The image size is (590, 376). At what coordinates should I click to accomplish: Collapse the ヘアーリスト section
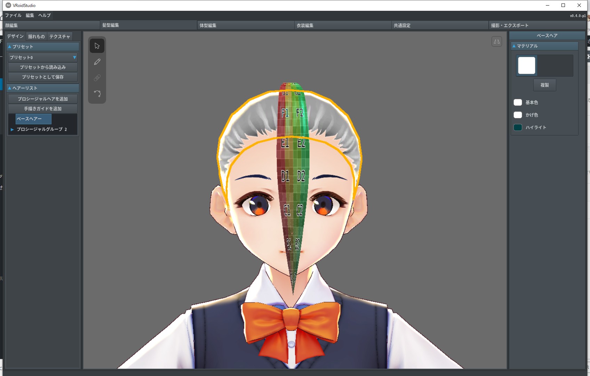(10, 88)
